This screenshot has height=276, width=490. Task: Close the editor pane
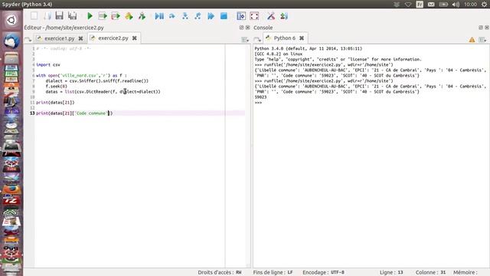[x=247, y=28]
